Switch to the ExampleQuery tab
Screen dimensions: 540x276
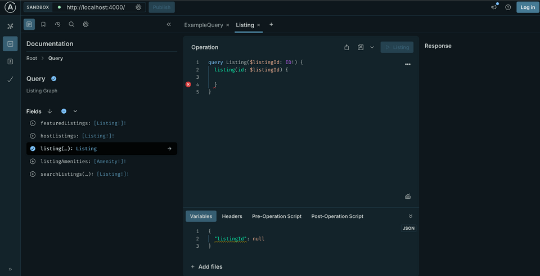(204, 25)
